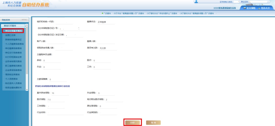
Task: Open notice 关于开放“缴费基数调整人员”的通知
Action: tap(129, 13)
